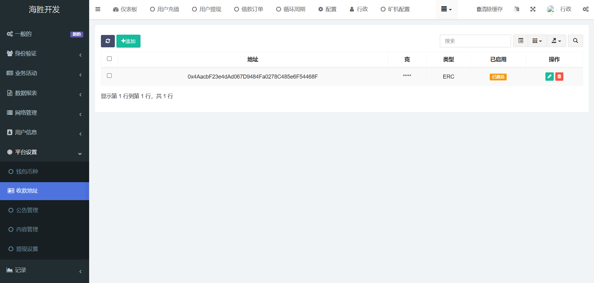Expand 网络管理 sidebar menu

45,113
